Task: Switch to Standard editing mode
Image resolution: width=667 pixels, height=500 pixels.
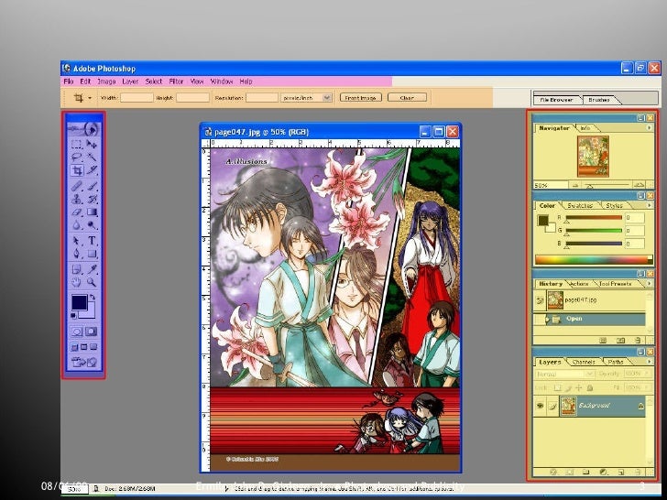Action: point(77,332)
